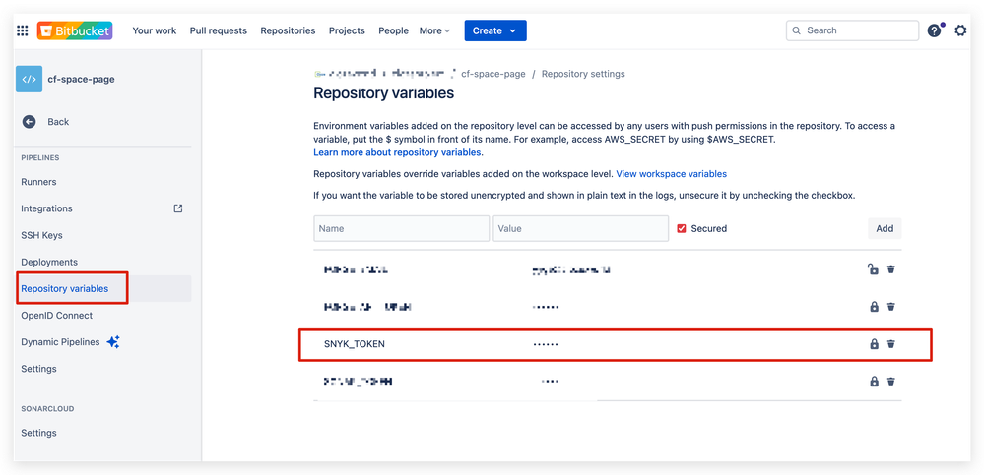The image size is (984, 475).
Task: Open Pull requests
Action: 219,30
